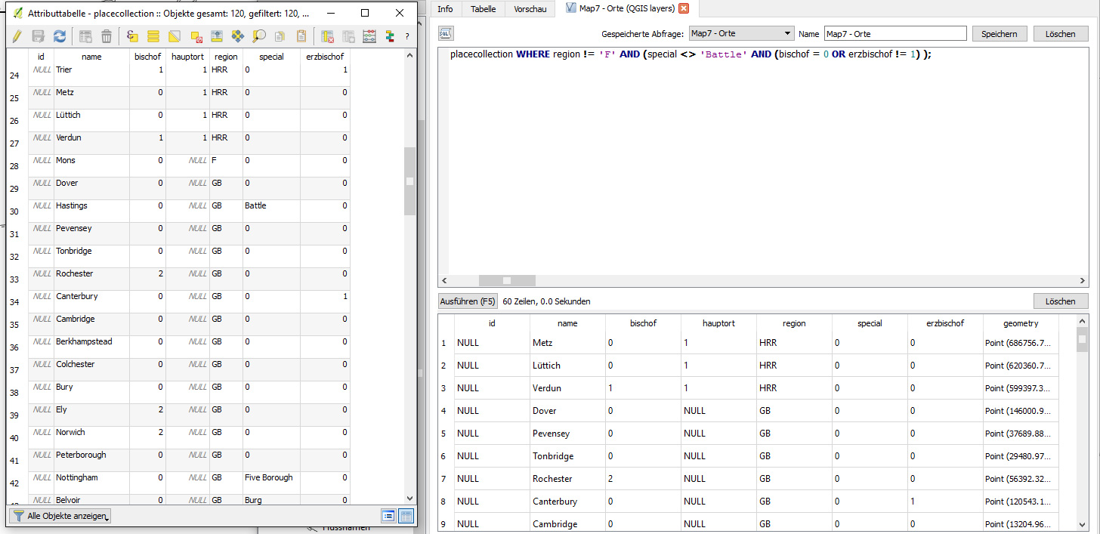The image size is (1100, 534).
Task: Click the geometry column header in results
Action: [1021, 323]
